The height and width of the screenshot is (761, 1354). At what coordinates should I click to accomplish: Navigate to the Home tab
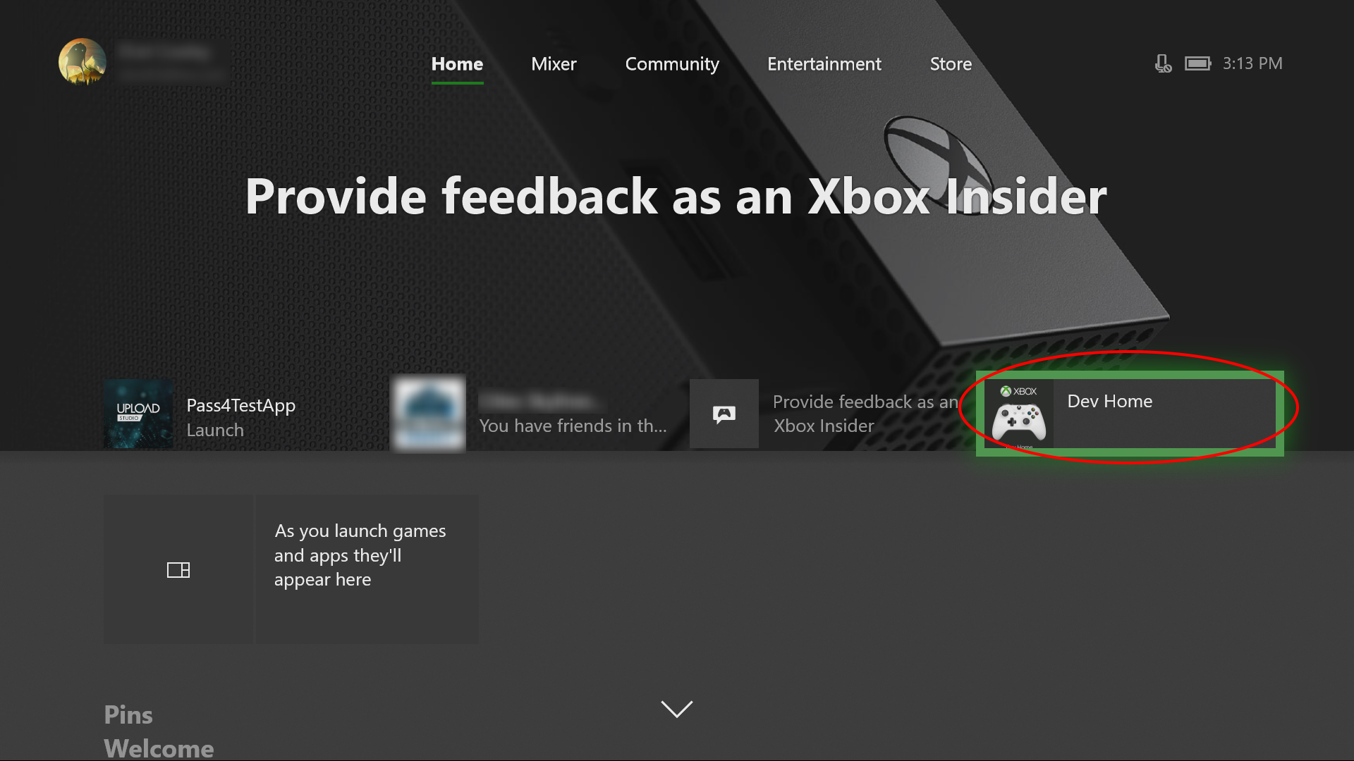click(x=456, y=63)
